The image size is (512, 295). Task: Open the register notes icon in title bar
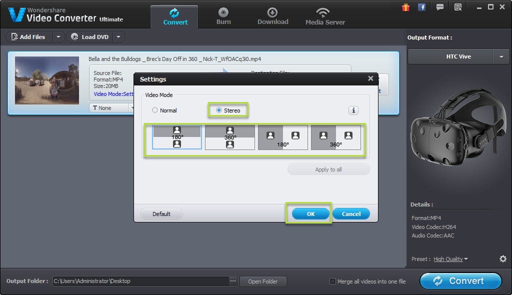[x=458, y=7]
